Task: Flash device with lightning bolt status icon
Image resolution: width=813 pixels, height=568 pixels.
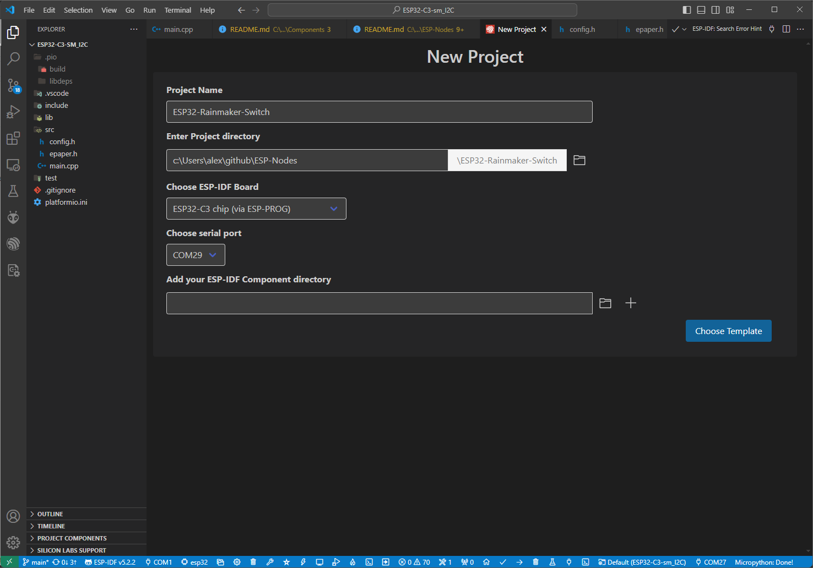Action: click(303, 562)
